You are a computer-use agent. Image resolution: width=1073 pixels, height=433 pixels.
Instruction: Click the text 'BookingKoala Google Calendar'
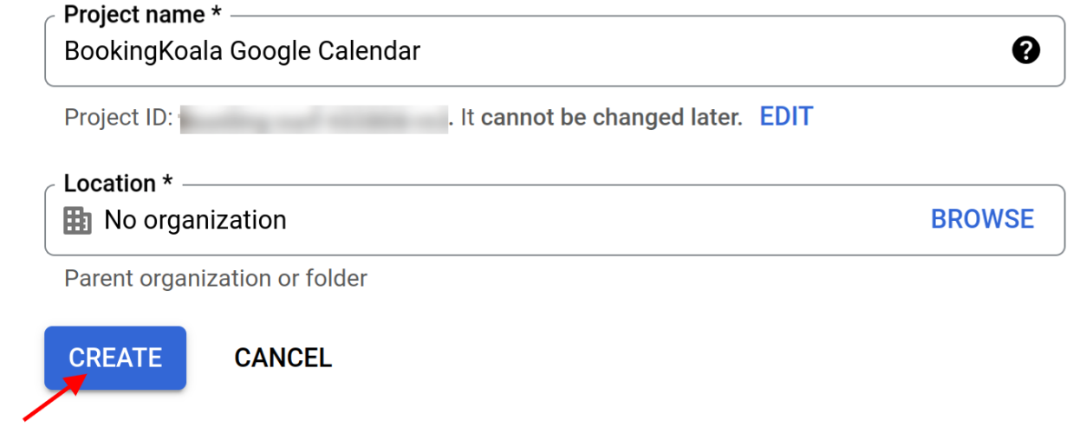pyautogui.click(x=242, y=51)
